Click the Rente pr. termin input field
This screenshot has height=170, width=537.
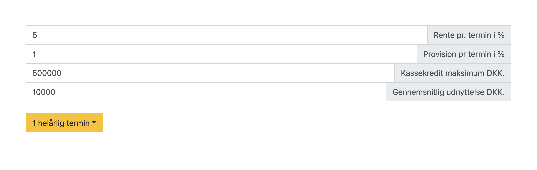[226, 35]
